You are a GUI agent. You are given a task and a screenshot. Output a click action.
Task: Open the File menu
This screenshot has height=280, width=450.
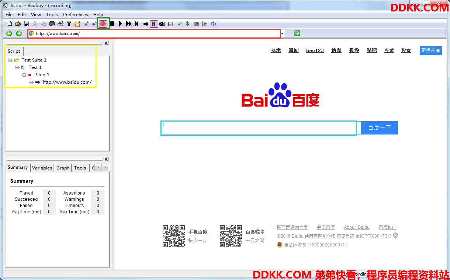pos(9,15)
